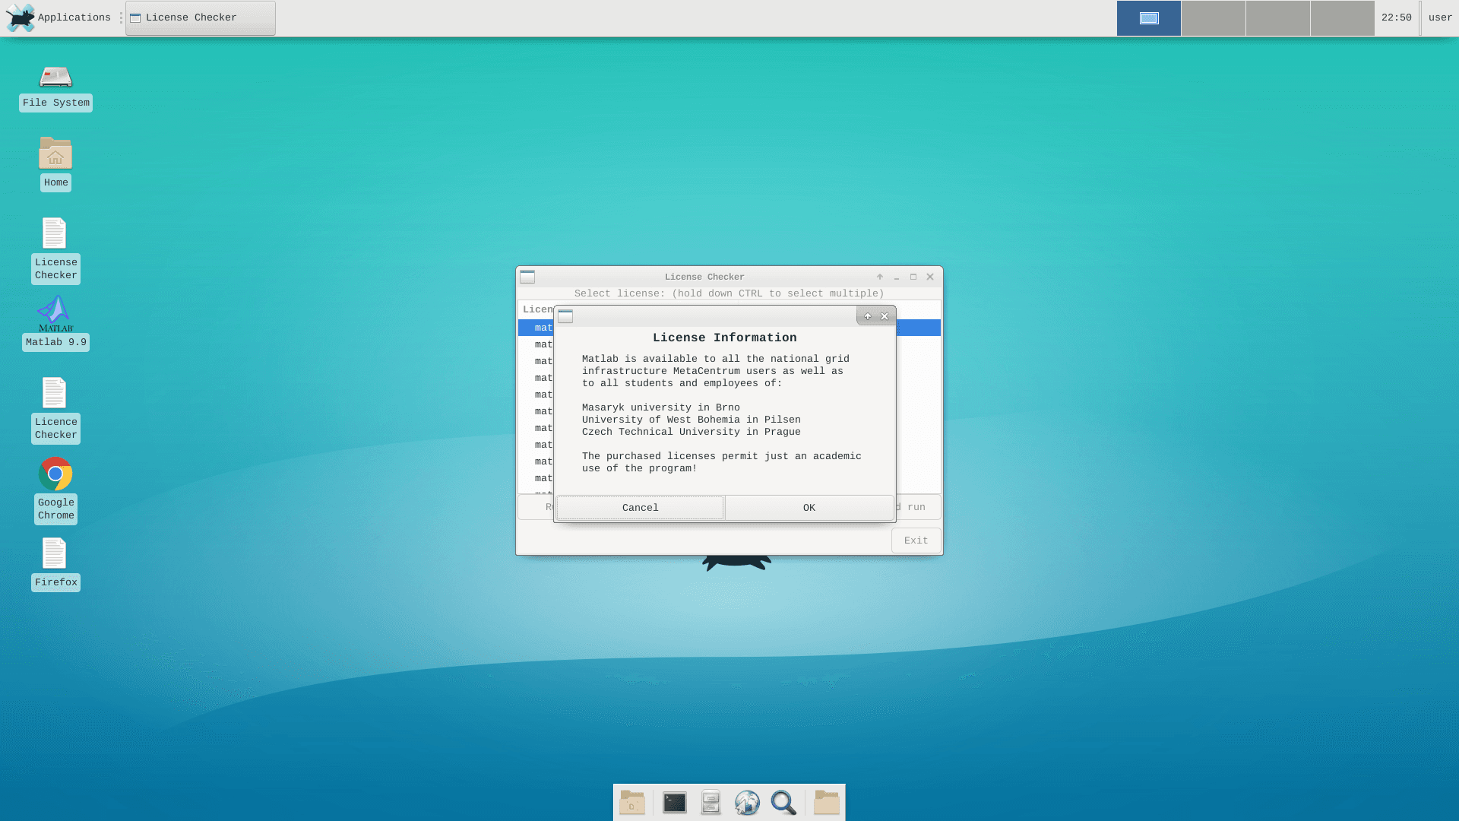Open Matlab 9.9 desktop icon
The height and width of the screenshot is (821, 1459).
coord(55,315)
